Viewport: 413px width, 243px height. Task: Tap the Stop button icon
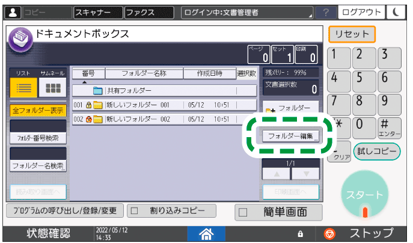[x=329, y=234]
